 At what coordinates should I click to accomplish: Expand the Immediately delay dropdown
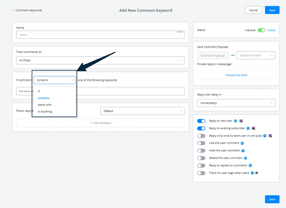pyautogui.click(x=236, y=103)
